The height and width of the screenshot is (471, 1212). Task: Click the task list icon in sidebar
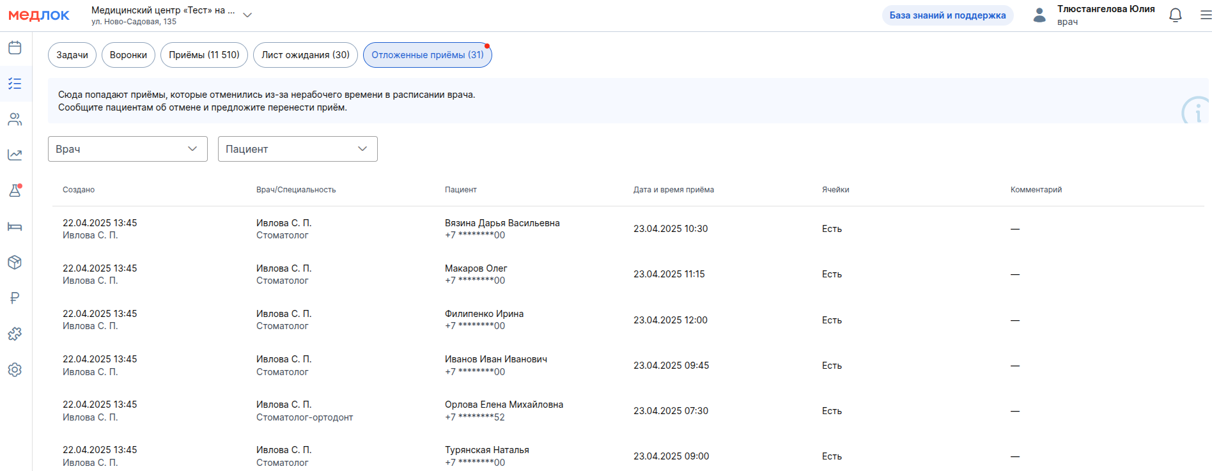[x=15, y=84]
